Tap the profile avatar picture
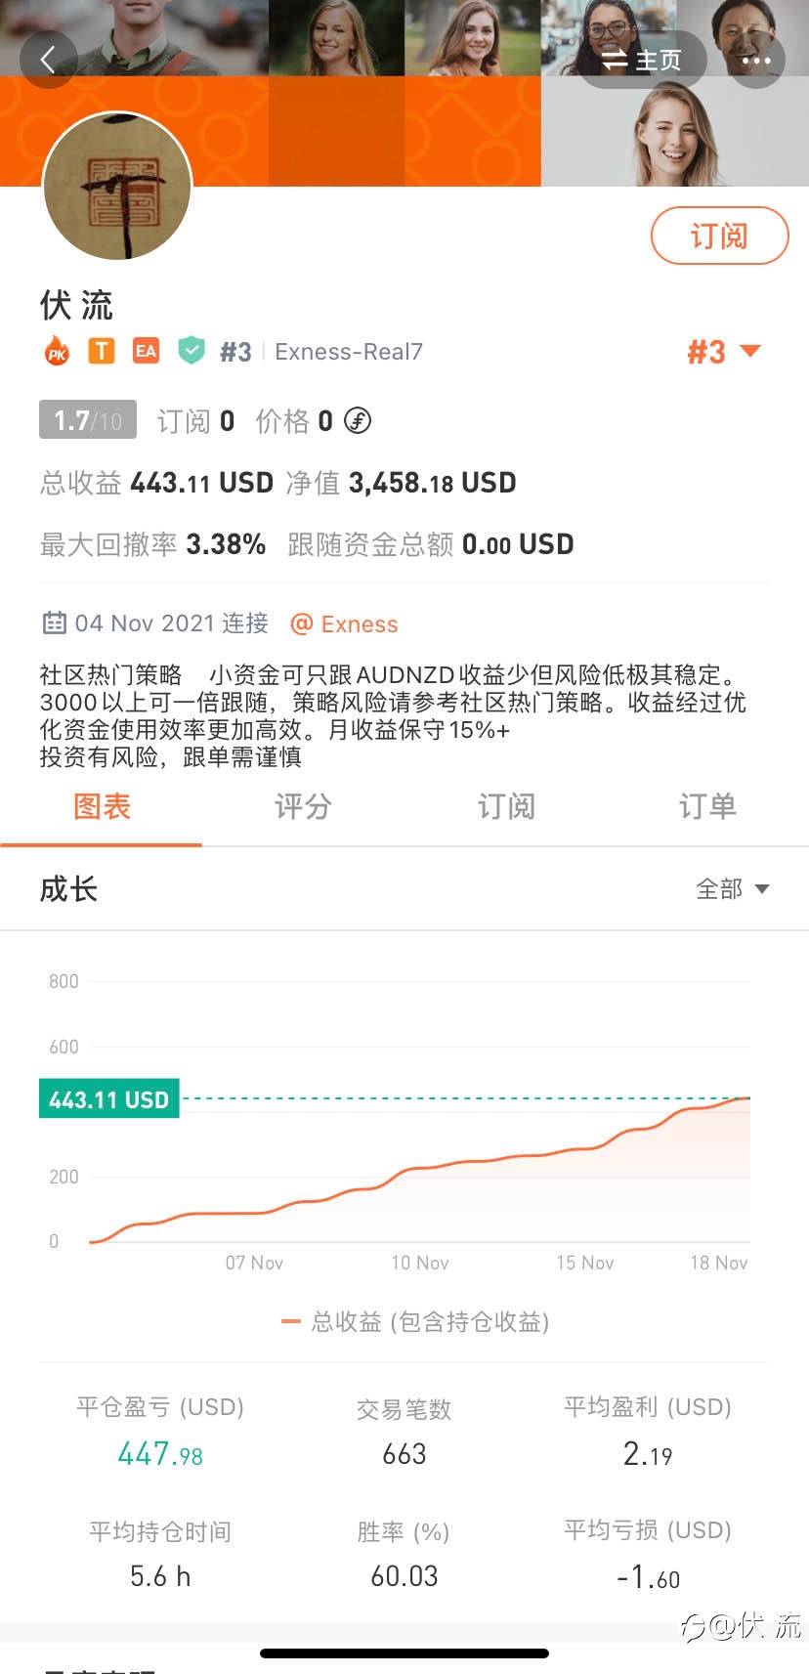The width and height of the screenshot is (809, 1674). (117, 187)
